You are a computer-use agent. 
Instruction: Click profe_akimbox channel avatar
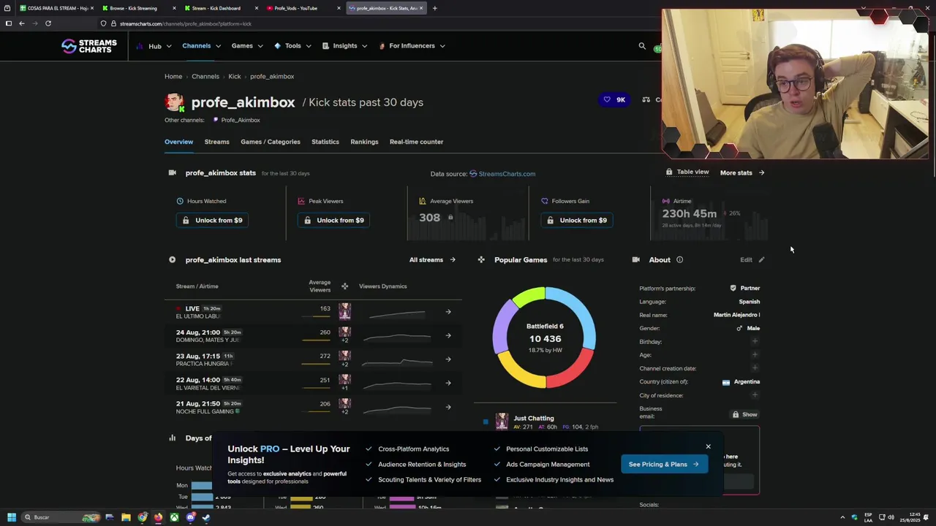point(174,102)
